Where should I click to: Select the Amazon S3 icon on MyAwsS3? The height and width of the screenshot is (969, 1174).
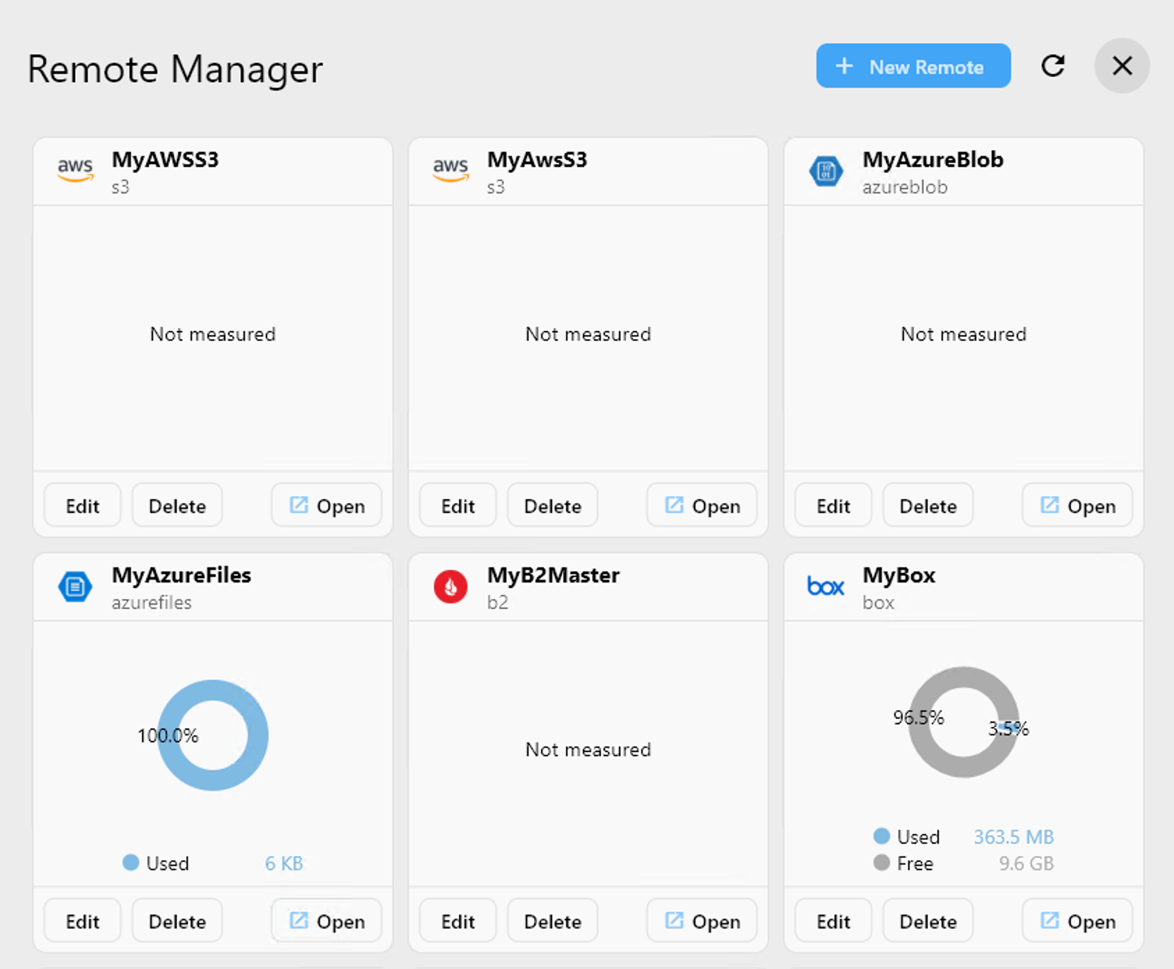pyautogui.click(x=450, y=170)
